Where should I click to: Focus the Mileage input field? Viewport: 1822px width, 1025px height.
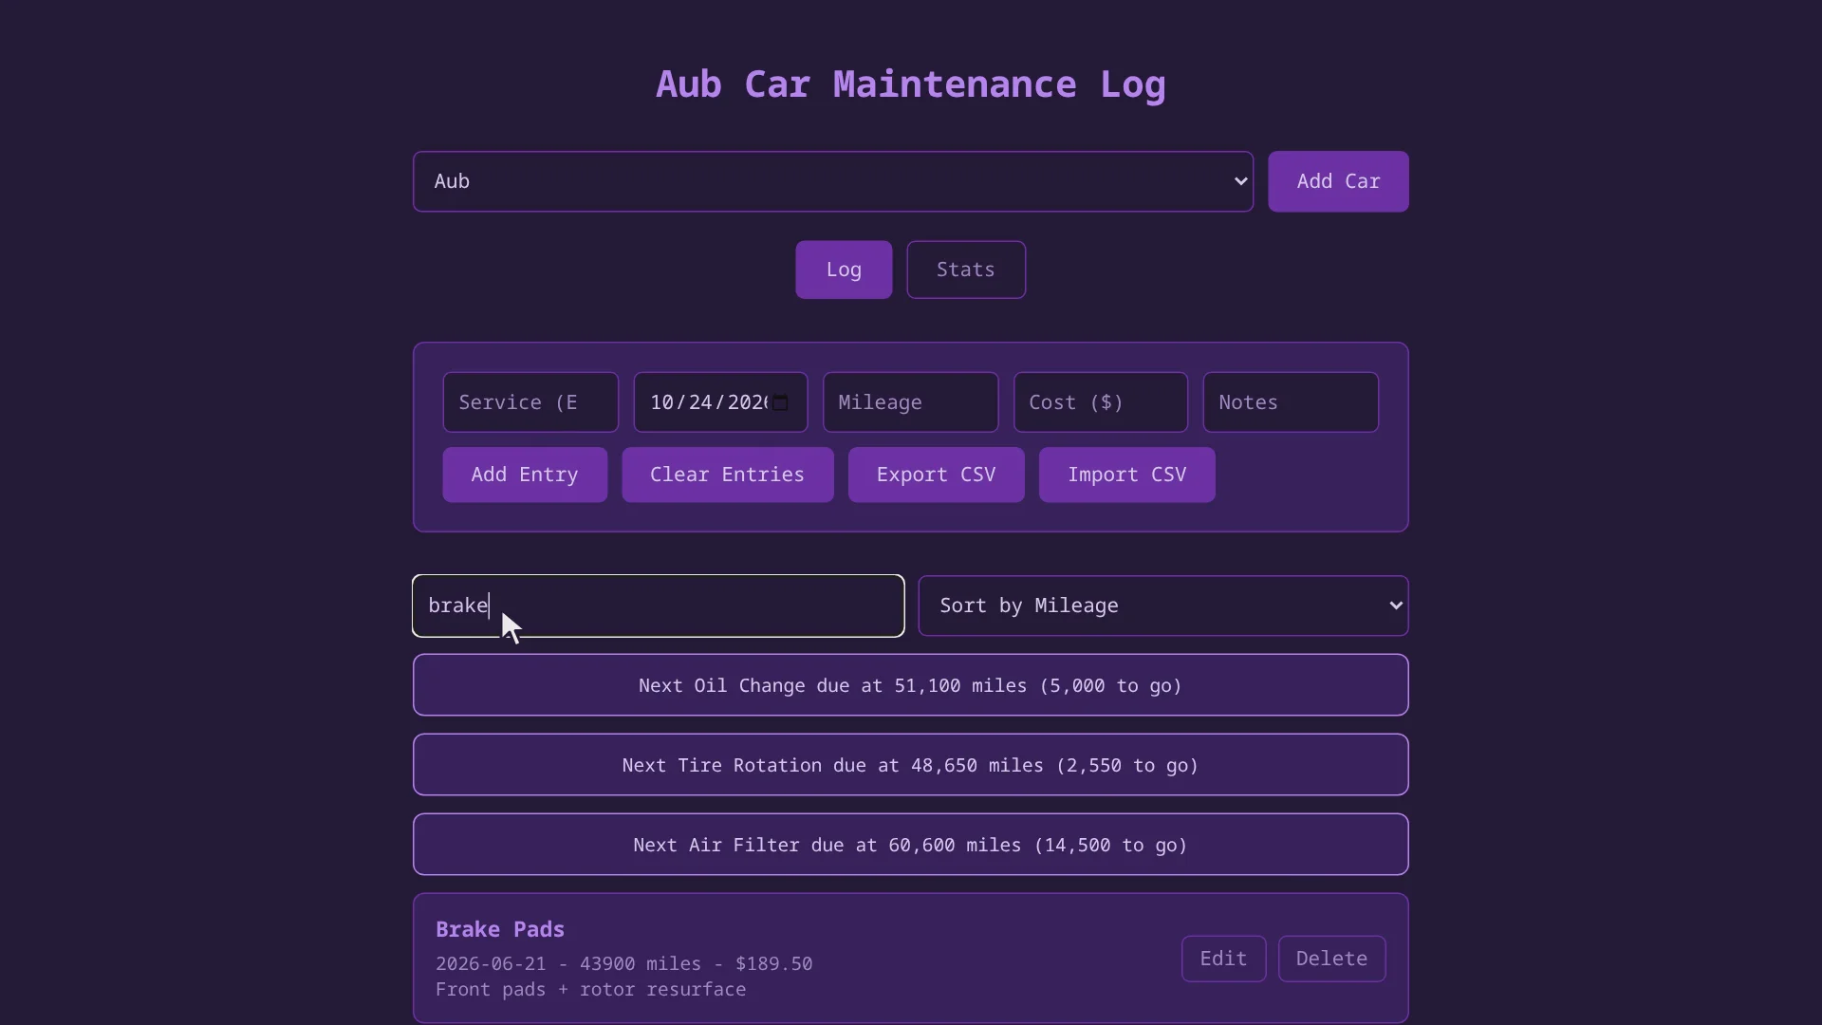pos(910,402)
